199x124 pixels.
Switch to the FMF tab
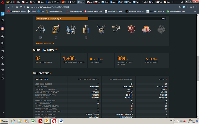[72, 2]
